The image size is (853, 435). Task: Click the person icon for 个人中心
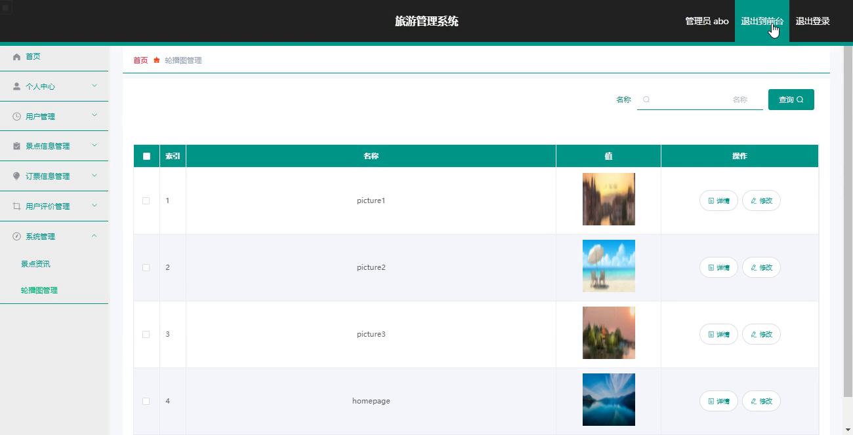[x=17, y=86]
